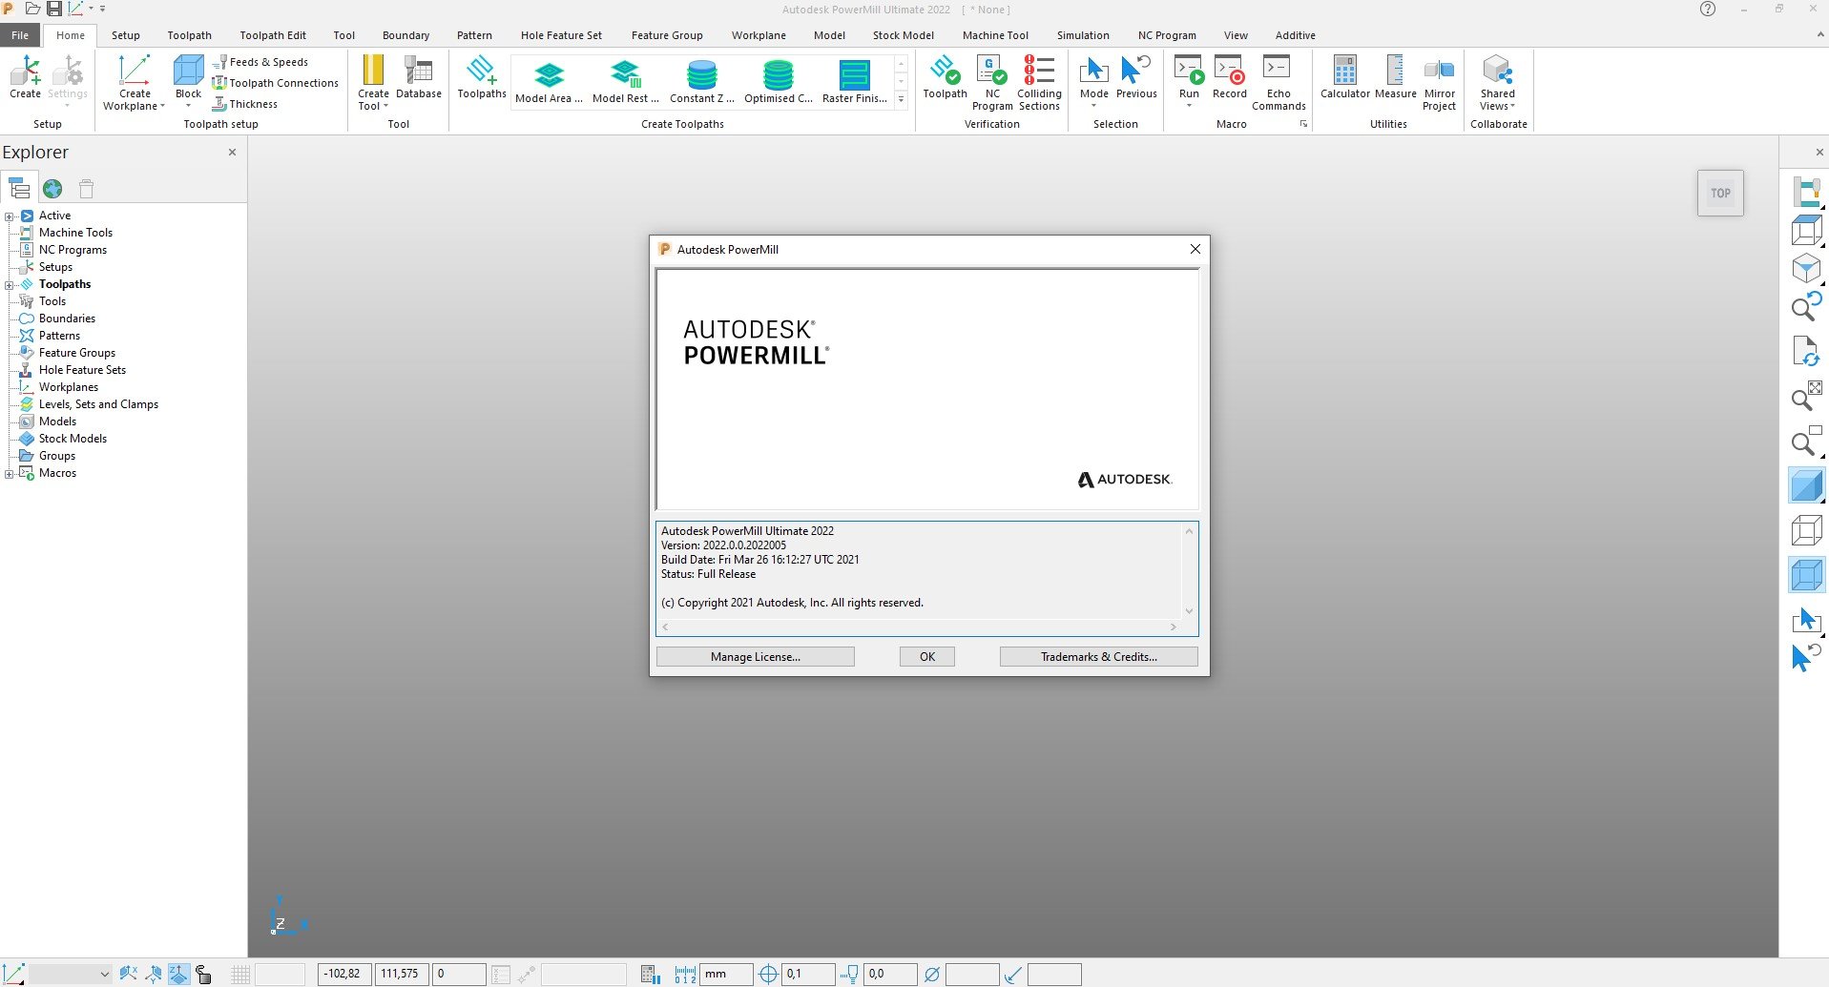Viewport: 1829px width, 987px height.
Task: Switch to the Boundary tab
Action: click(405, 35)
